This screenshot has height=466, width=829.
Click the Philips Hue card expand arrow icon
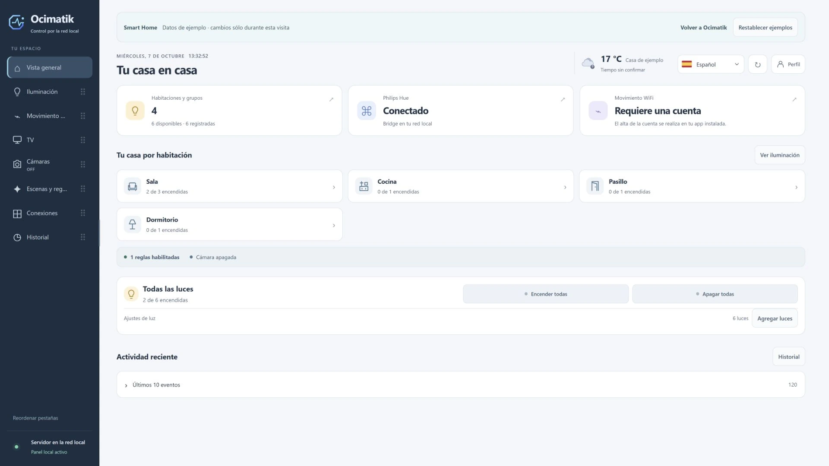(563, 99)
